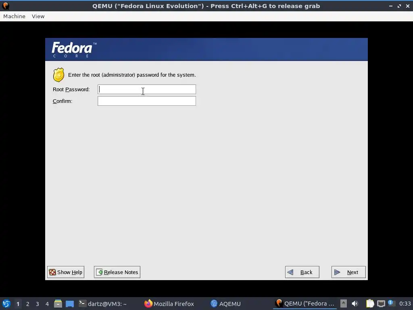Click the QEMU icon in the title bar
413x310 pixels.
pos(6,6)
